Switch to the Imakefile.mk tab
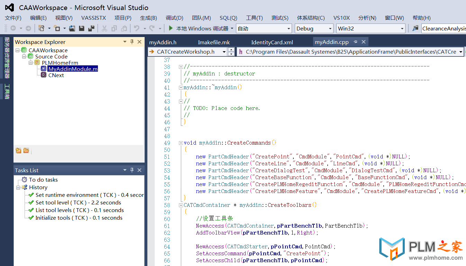This screenshot has width=466, height=266. tap(214, 42)
